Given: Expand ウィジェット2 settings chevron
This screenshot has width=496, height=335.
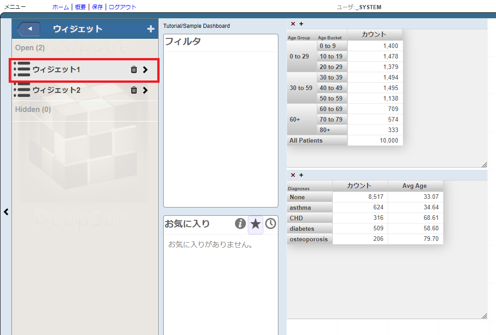Looking at the screenshot, I should [145, 90].
